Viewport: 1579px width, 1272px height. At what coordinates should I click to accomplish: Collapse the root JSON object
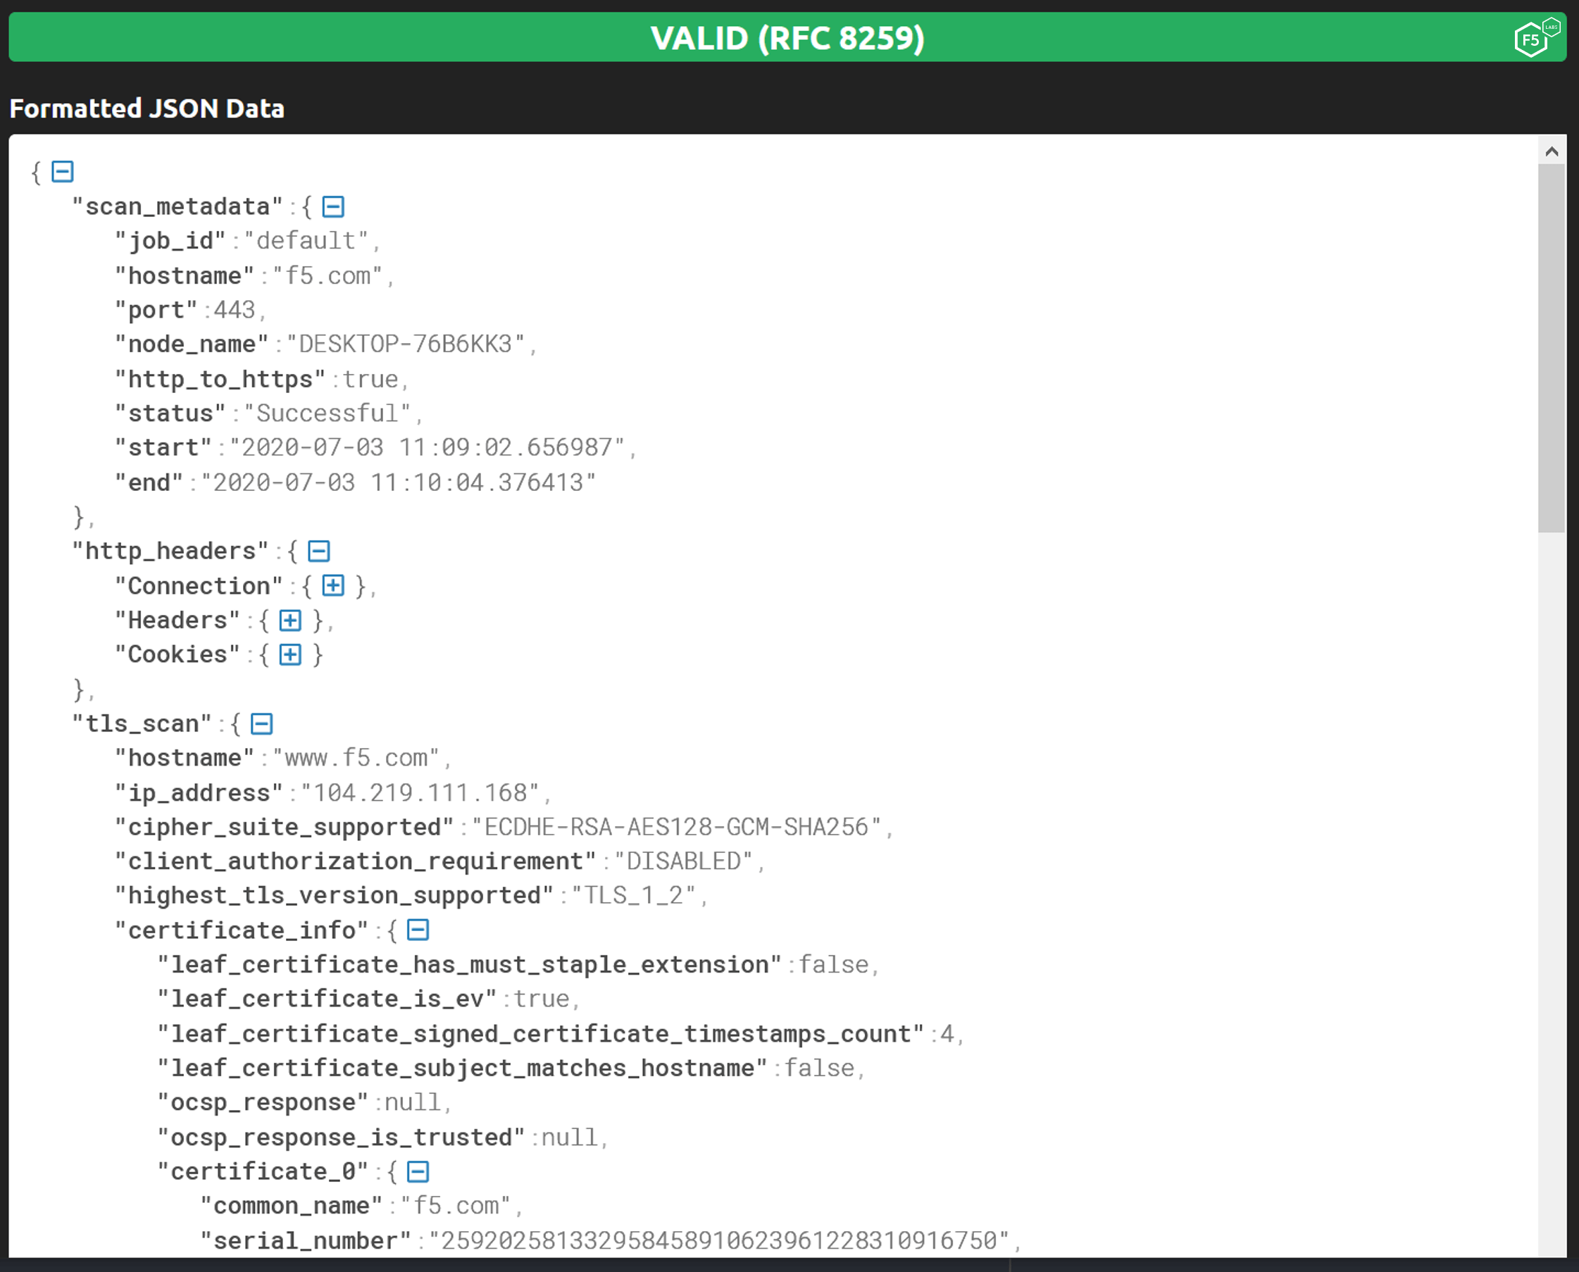(x=62, y=171)
